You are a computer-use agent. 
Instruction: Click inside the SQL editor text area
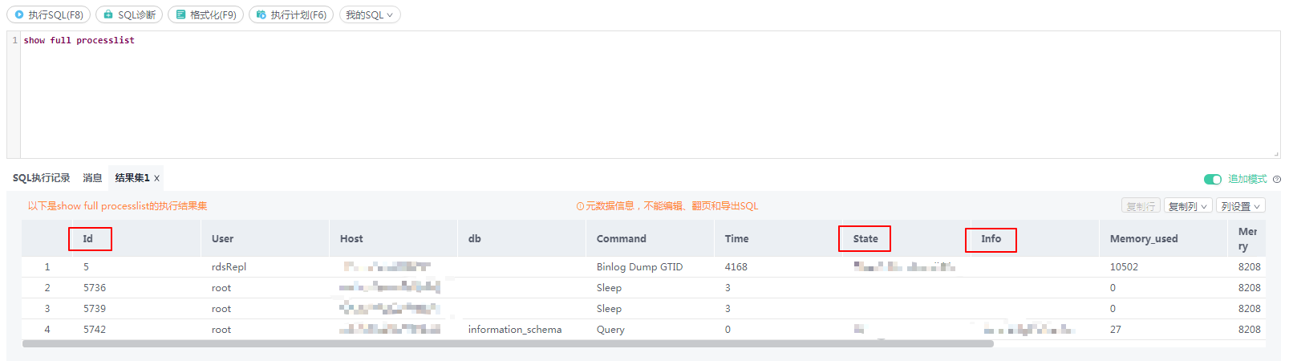click(650, 95)
